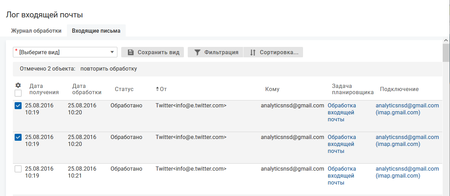Image resolution: width=450 pixels, height=196 pixels.
Task: Open the [Выберите вид] dropdown
Action: tap(65, 52)
